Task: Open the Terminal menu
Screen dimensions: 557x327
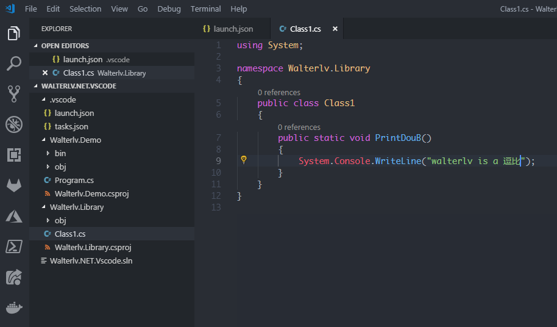Action: click(205, 9)
